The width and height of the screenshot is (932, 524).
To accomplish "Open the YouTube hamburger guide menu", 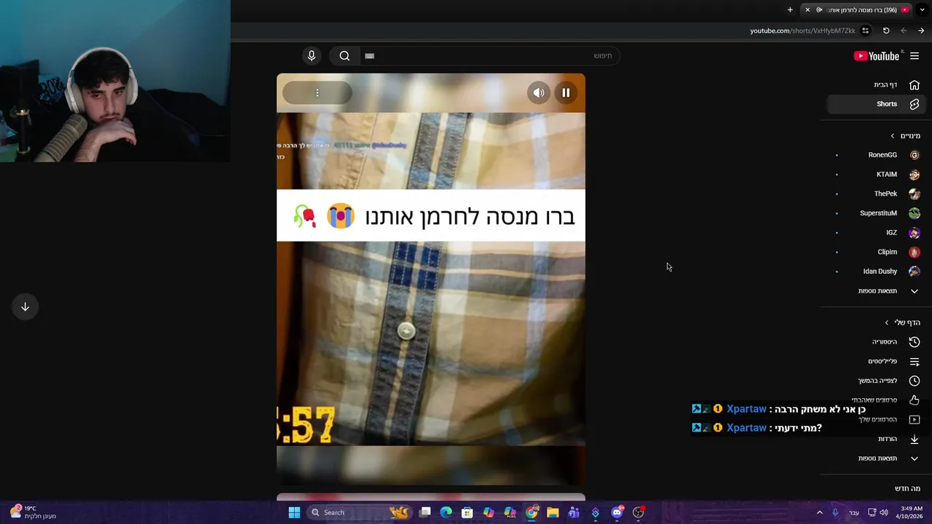I will click(x=915, y=56).
